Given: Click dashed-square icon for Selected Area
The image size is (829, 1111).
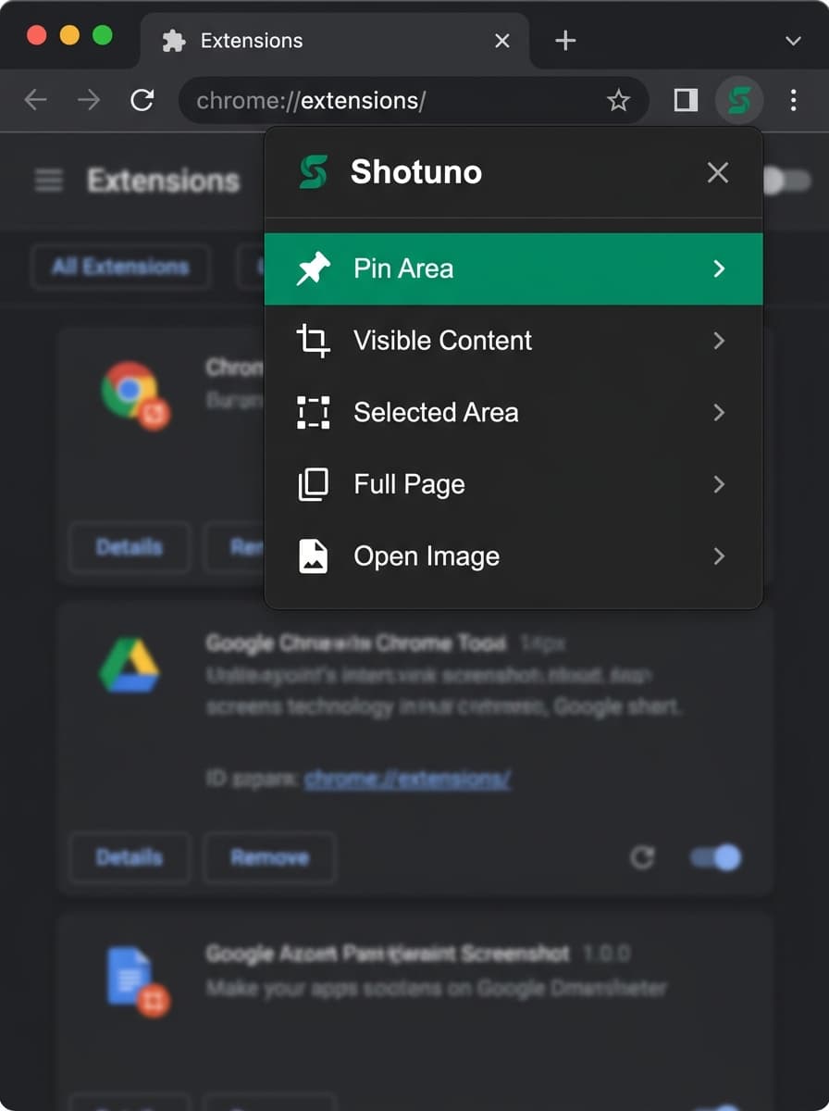Looking at the screenshot, I should [313, 412].
